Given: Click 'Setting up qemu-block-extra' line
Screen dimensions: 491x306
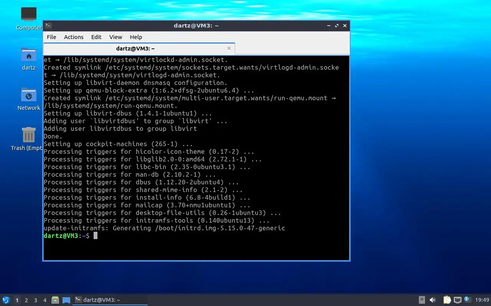Looking at the screenshot, I should [x=149, y=90].
